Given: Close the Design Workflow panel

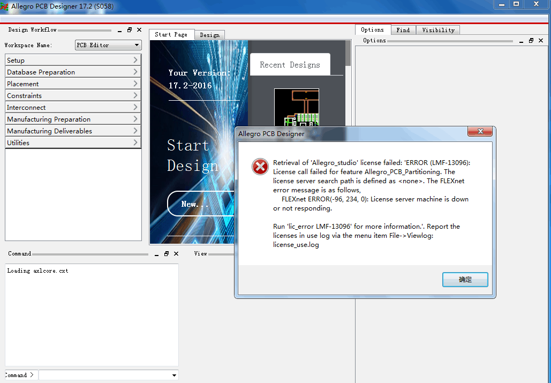Looking at the screenshot, I should click(139, 30).
